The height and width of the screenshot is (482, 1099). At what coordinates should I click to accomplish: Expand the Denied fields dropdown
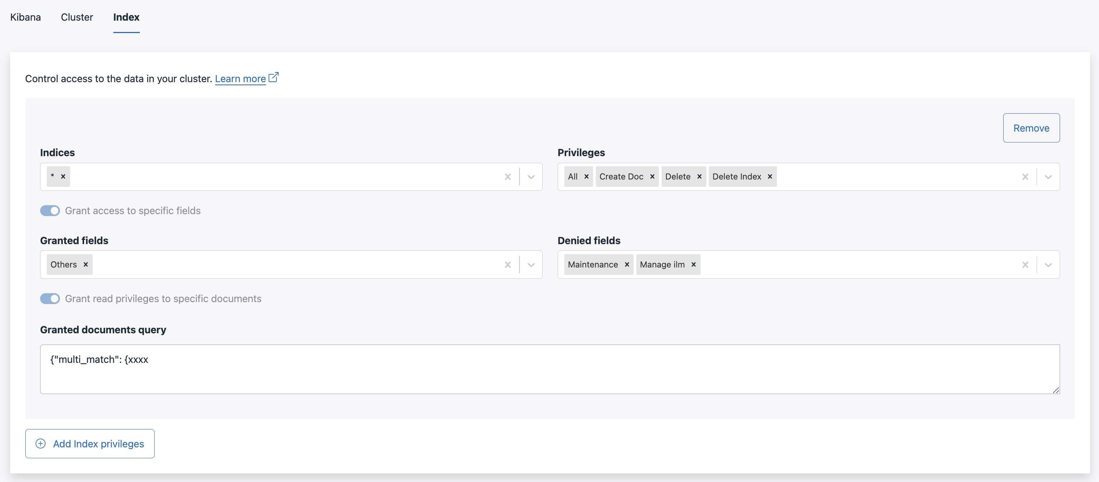click(x=1048, y=264)
